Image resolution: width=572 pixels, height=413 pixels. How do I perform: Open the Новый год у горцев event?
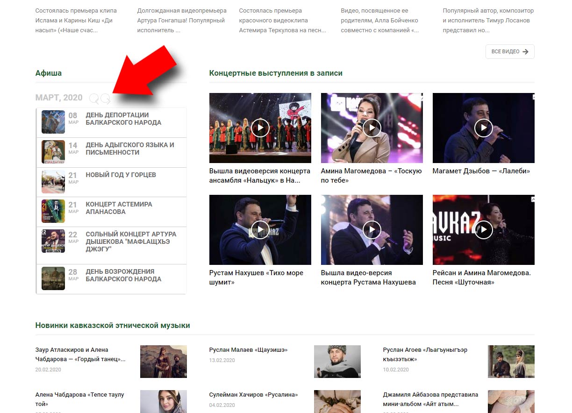(x=121, y=175)
